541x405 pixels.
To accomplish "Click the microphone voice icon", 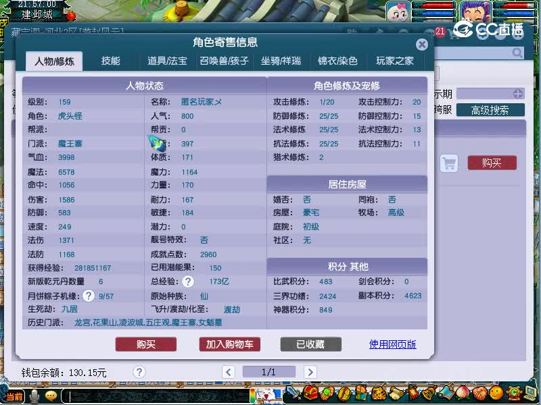I will click(x=34, y=396).
